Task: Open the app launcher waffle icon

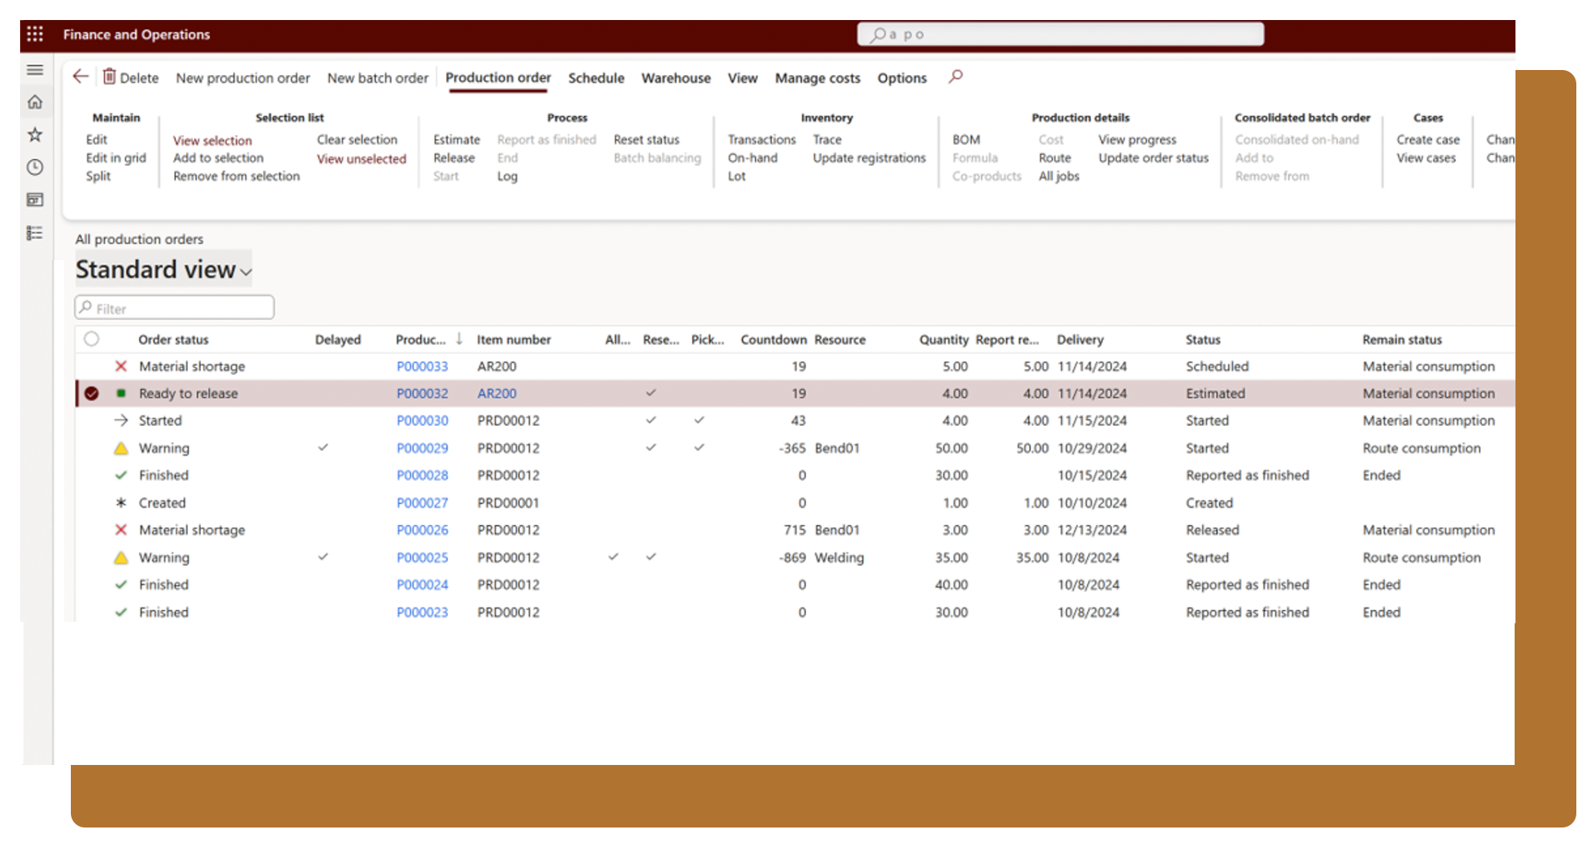Action: point(35,34)
